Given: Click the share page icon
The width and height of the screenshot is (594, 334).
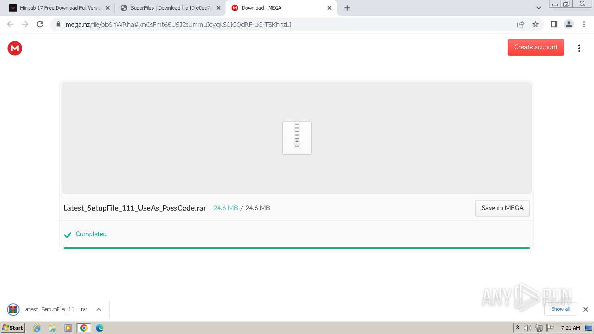Looking at the screenshot, I should [x=521, y=24].
